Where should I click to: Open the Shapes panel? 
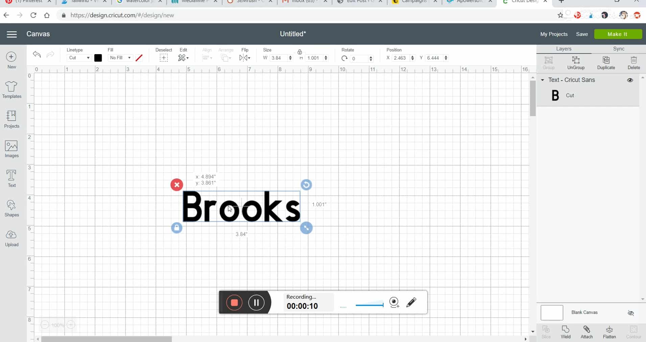(11, 208)
